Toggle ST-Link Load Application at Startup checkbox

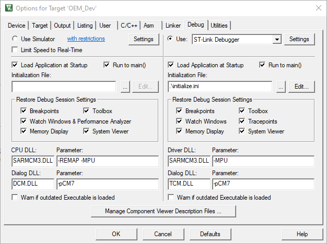coord(171,65)
